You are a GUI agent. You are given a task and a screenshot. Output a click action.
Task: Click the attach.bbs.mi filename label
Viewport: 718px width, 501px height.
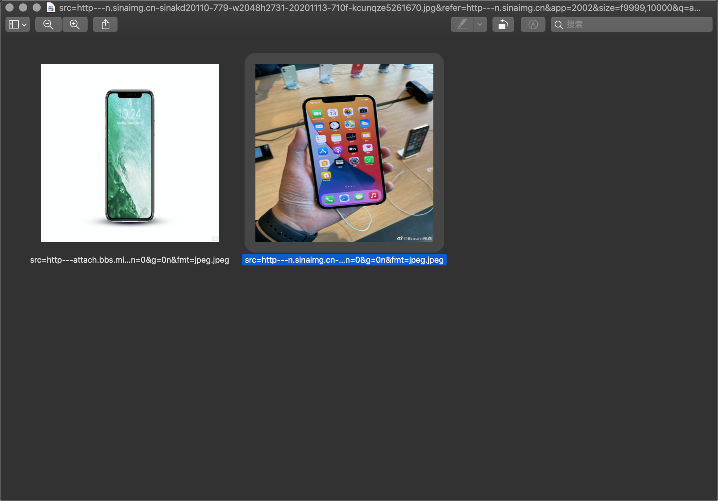pos(129,260)
